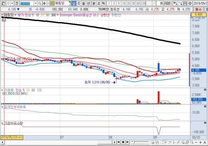The height and width of the screenshot is (146, 208).
Task: Click the chart layout icon at top-left
Action: point(3,3)
